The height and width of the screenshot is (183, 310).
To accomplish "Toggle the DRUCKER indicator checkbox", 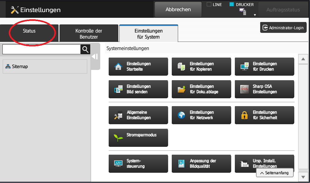I will click(x=232, y=5).
